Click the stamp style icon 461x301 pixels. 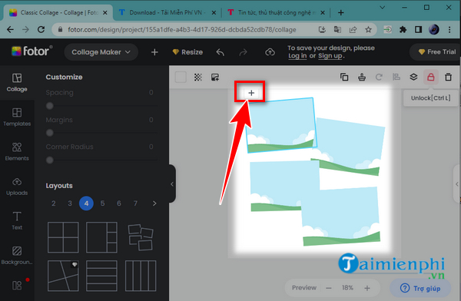pyautogui.click(x=362, y=77)
